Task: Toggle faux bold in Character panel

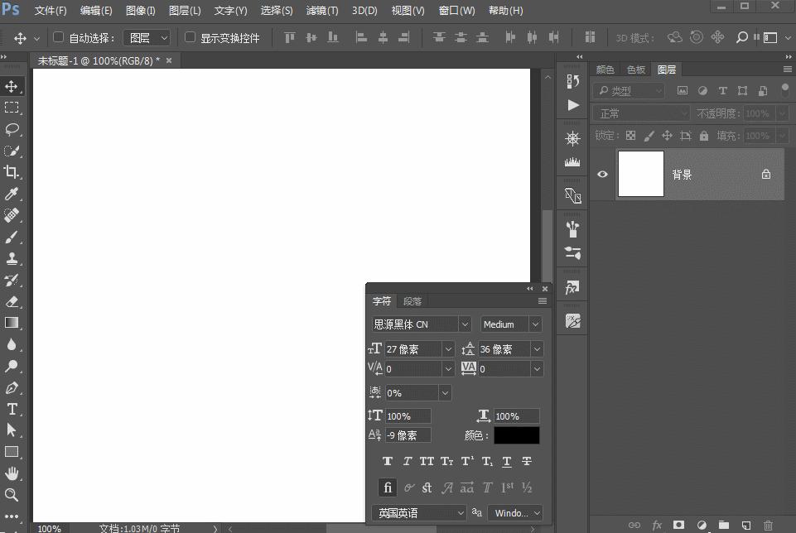Action: [x=387, y=461]
